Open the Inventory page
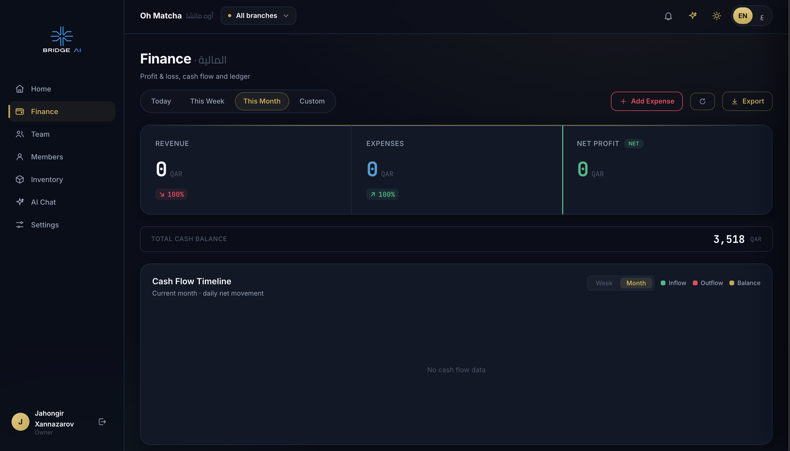 pyautogui.click(x=62, y=179)
